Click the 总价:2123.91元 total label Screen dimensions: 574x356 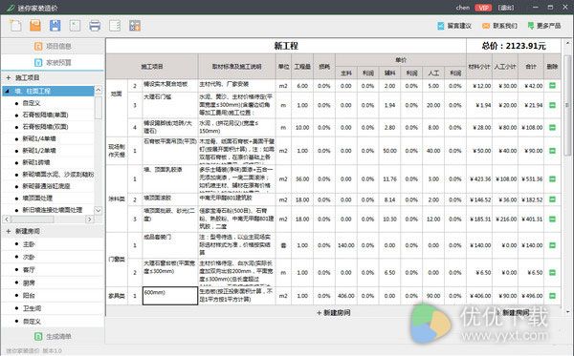513,46
